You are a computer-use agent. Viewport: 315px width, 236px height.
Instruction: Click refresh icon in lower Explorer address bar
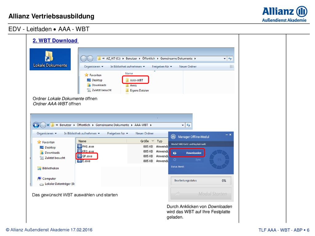coord(189,125)
